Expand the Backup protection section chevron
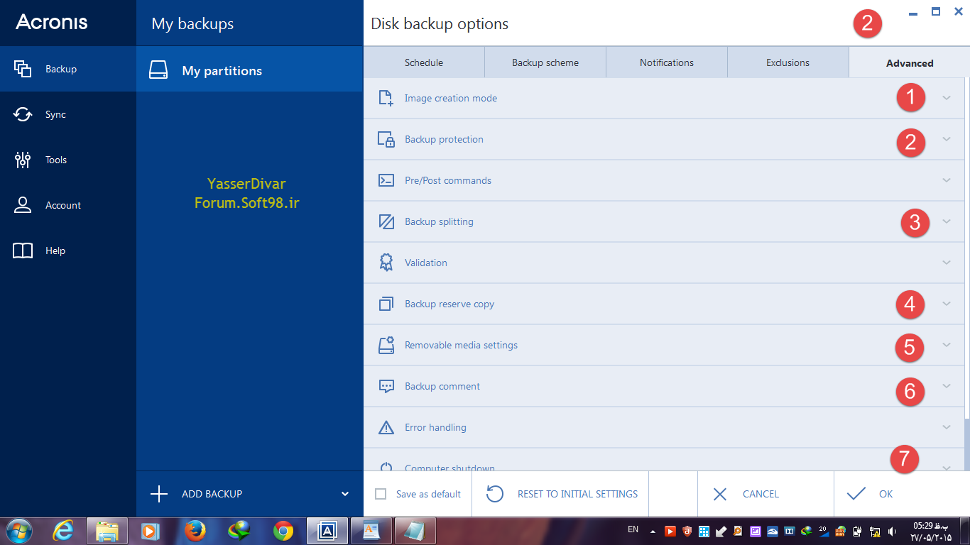The height and width of the screenshot is (545, 970). coord(947,139)
